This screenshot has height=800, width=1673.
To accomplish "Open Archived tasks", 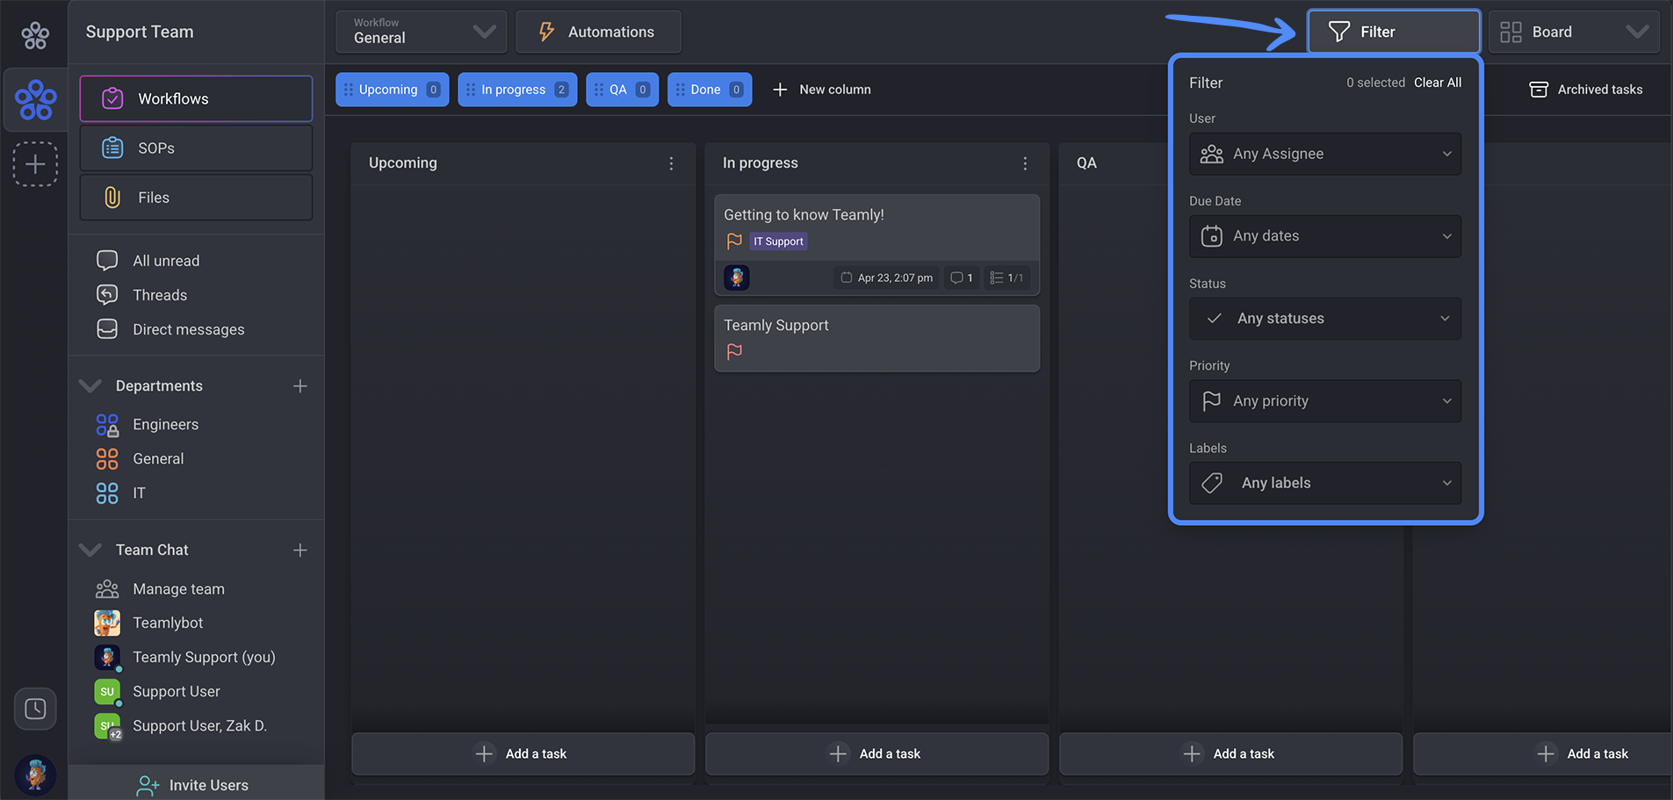I will [x=1586, y=90].
